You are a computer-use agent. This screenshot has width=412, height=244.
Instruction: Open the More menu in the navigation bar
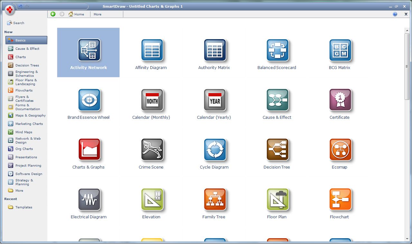(x=98, y=14)
